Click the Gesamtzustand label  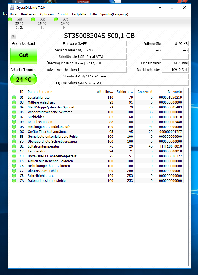click(23, 44)
